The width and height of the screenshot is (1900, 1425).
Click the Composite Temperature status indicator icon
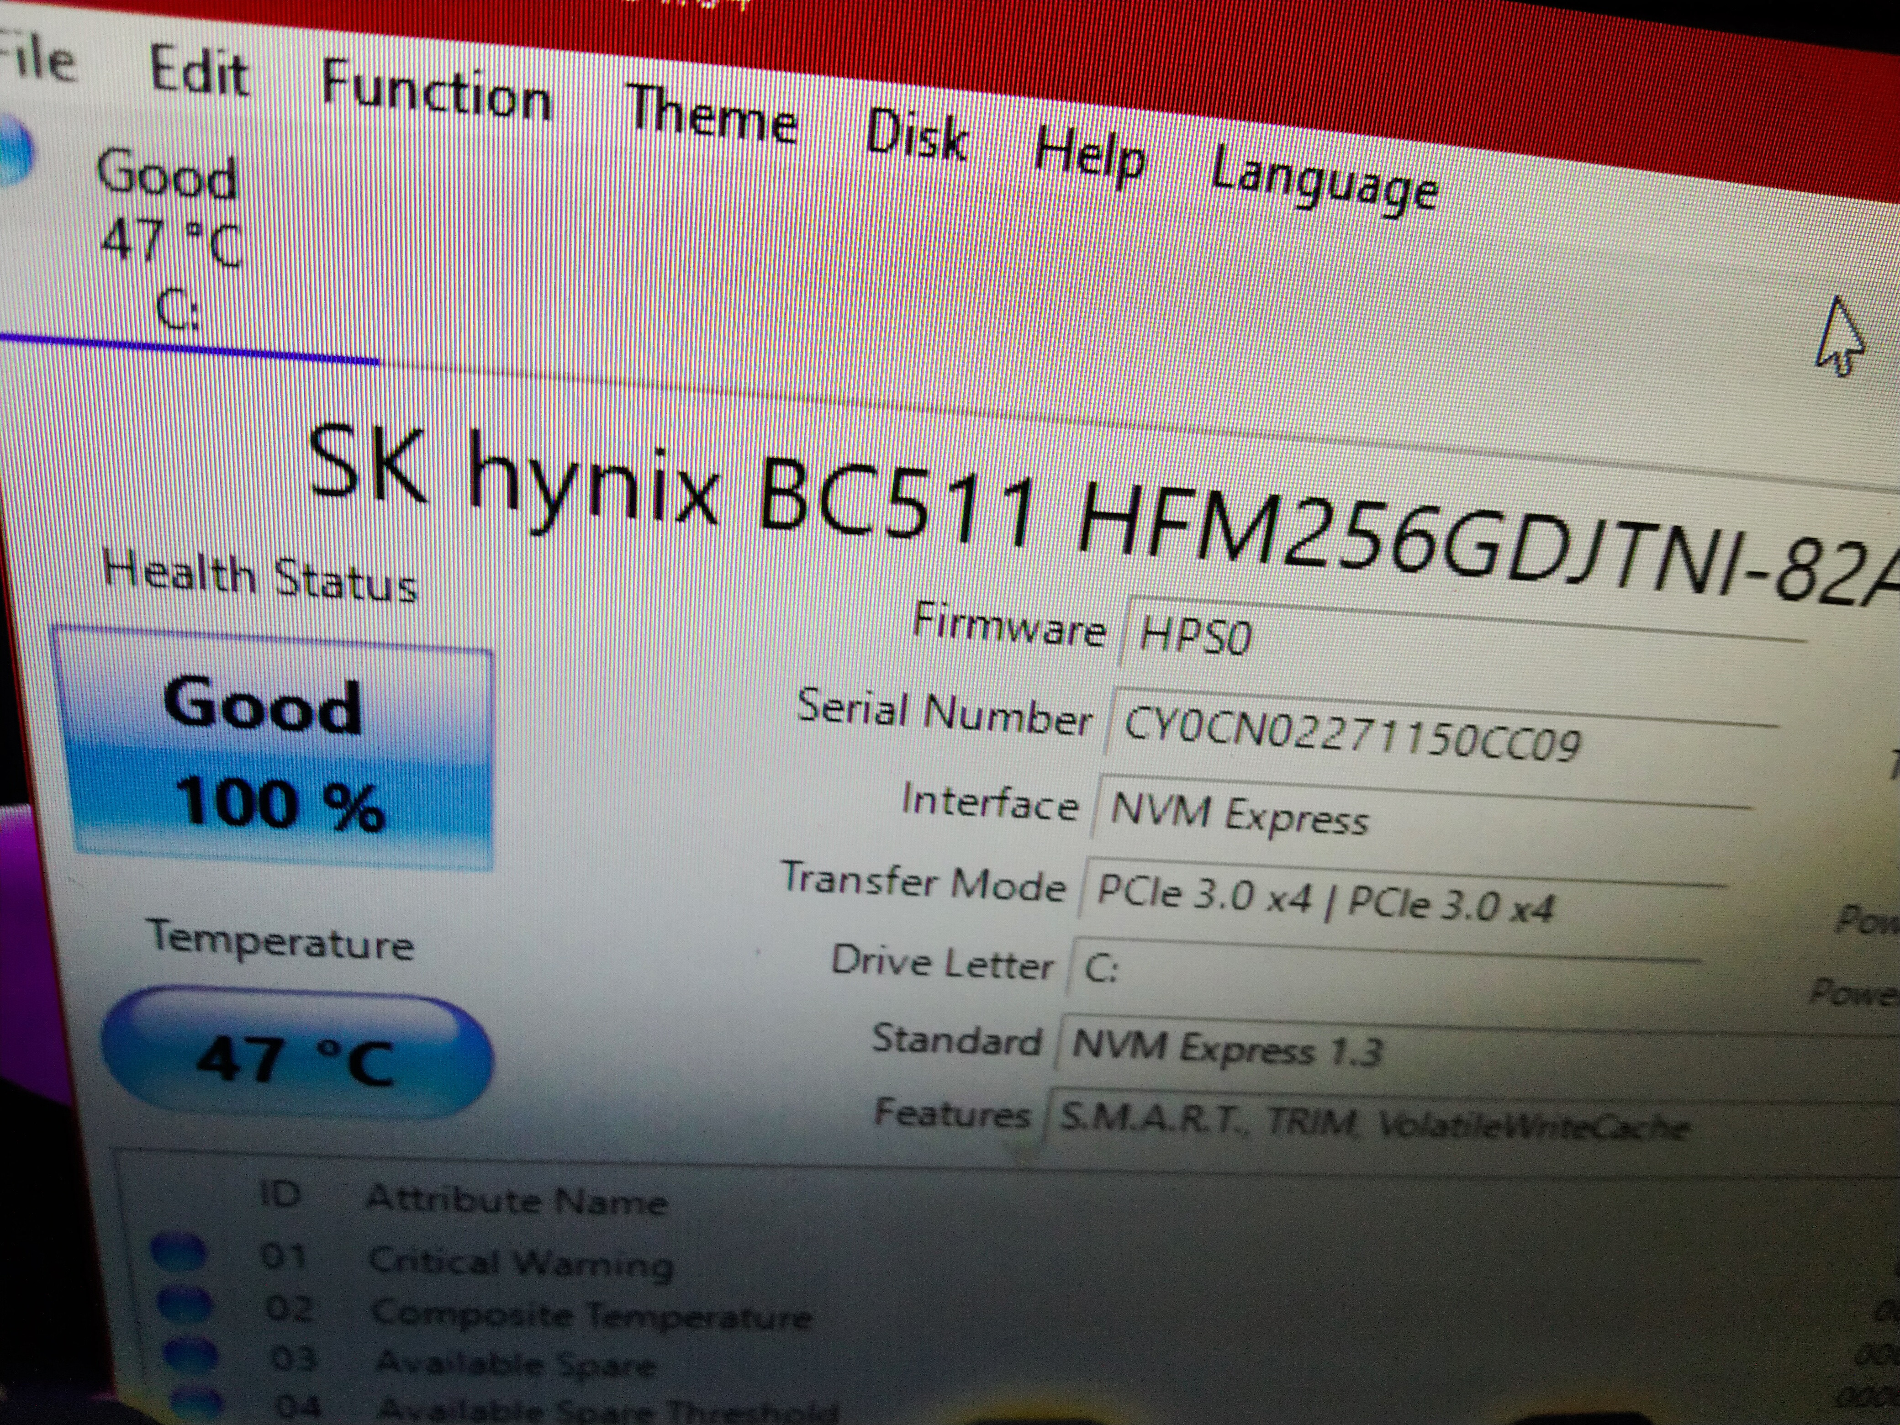tap(184, 1305)
